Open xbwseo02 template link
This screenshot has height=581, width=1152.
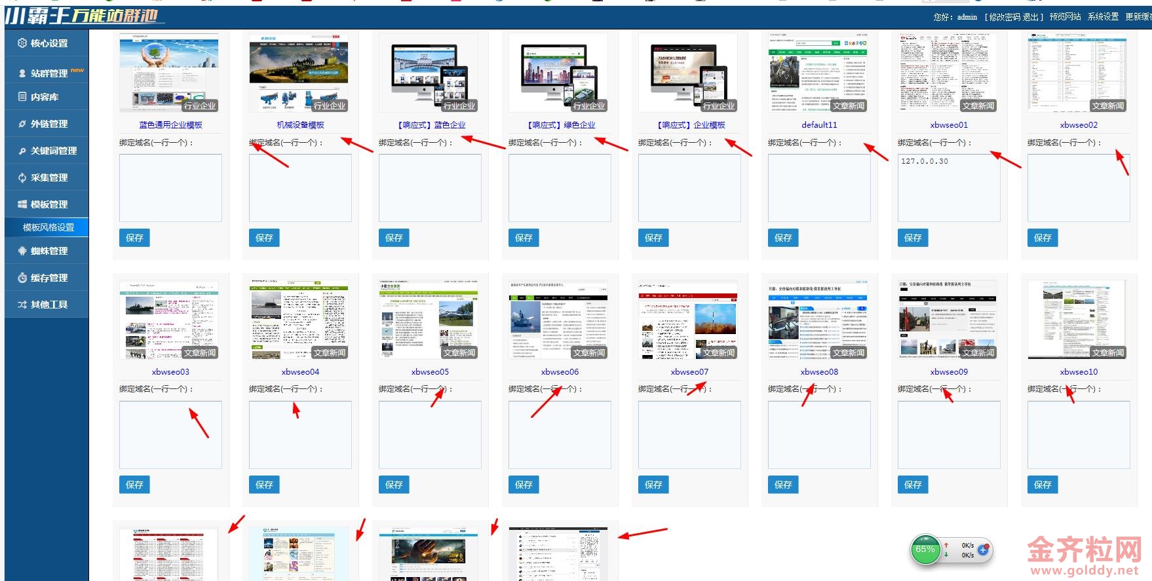(1079, 124)
